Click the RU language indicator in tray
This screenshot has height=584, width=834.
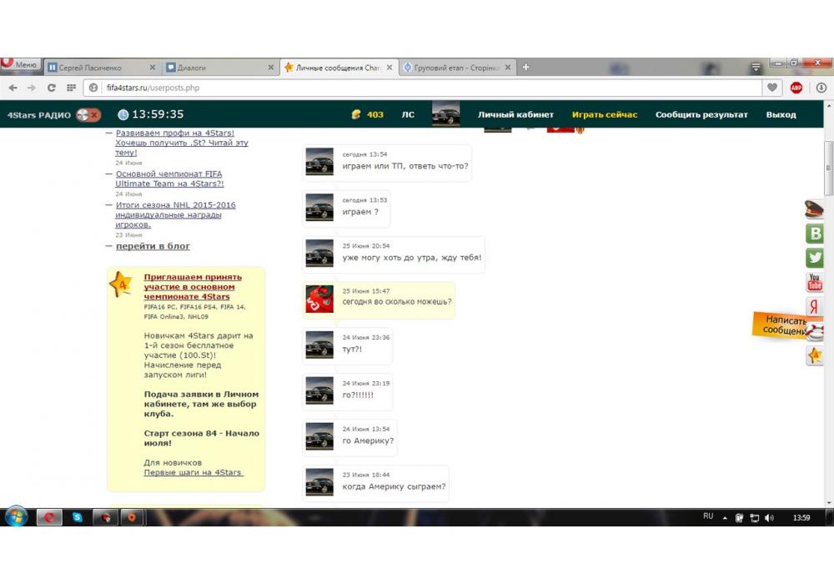[708, 516]
